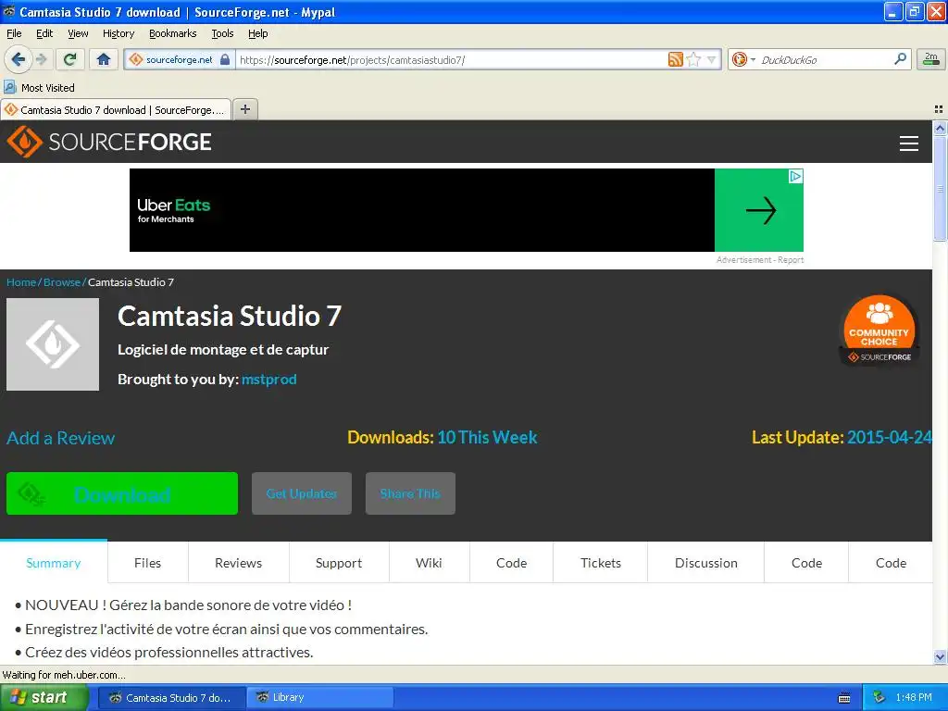Open the DuckDuckGo search engine selector

click(743, 59)
